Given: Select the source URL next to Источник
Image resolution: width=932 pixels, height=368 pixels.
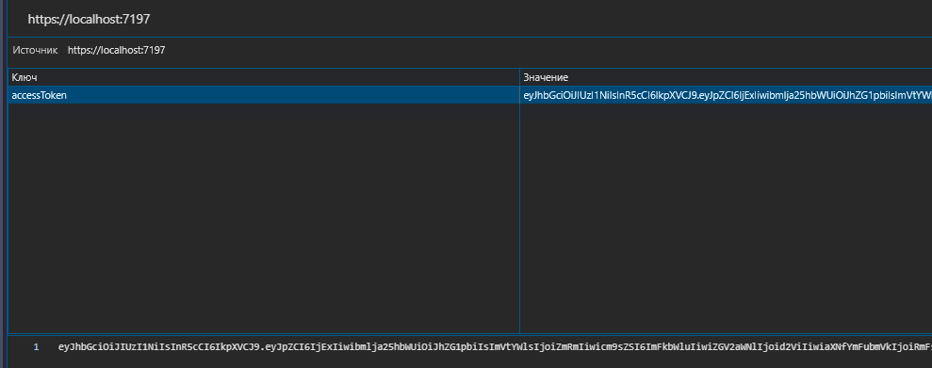Looking at the screenshot, I should click(117, 51).
